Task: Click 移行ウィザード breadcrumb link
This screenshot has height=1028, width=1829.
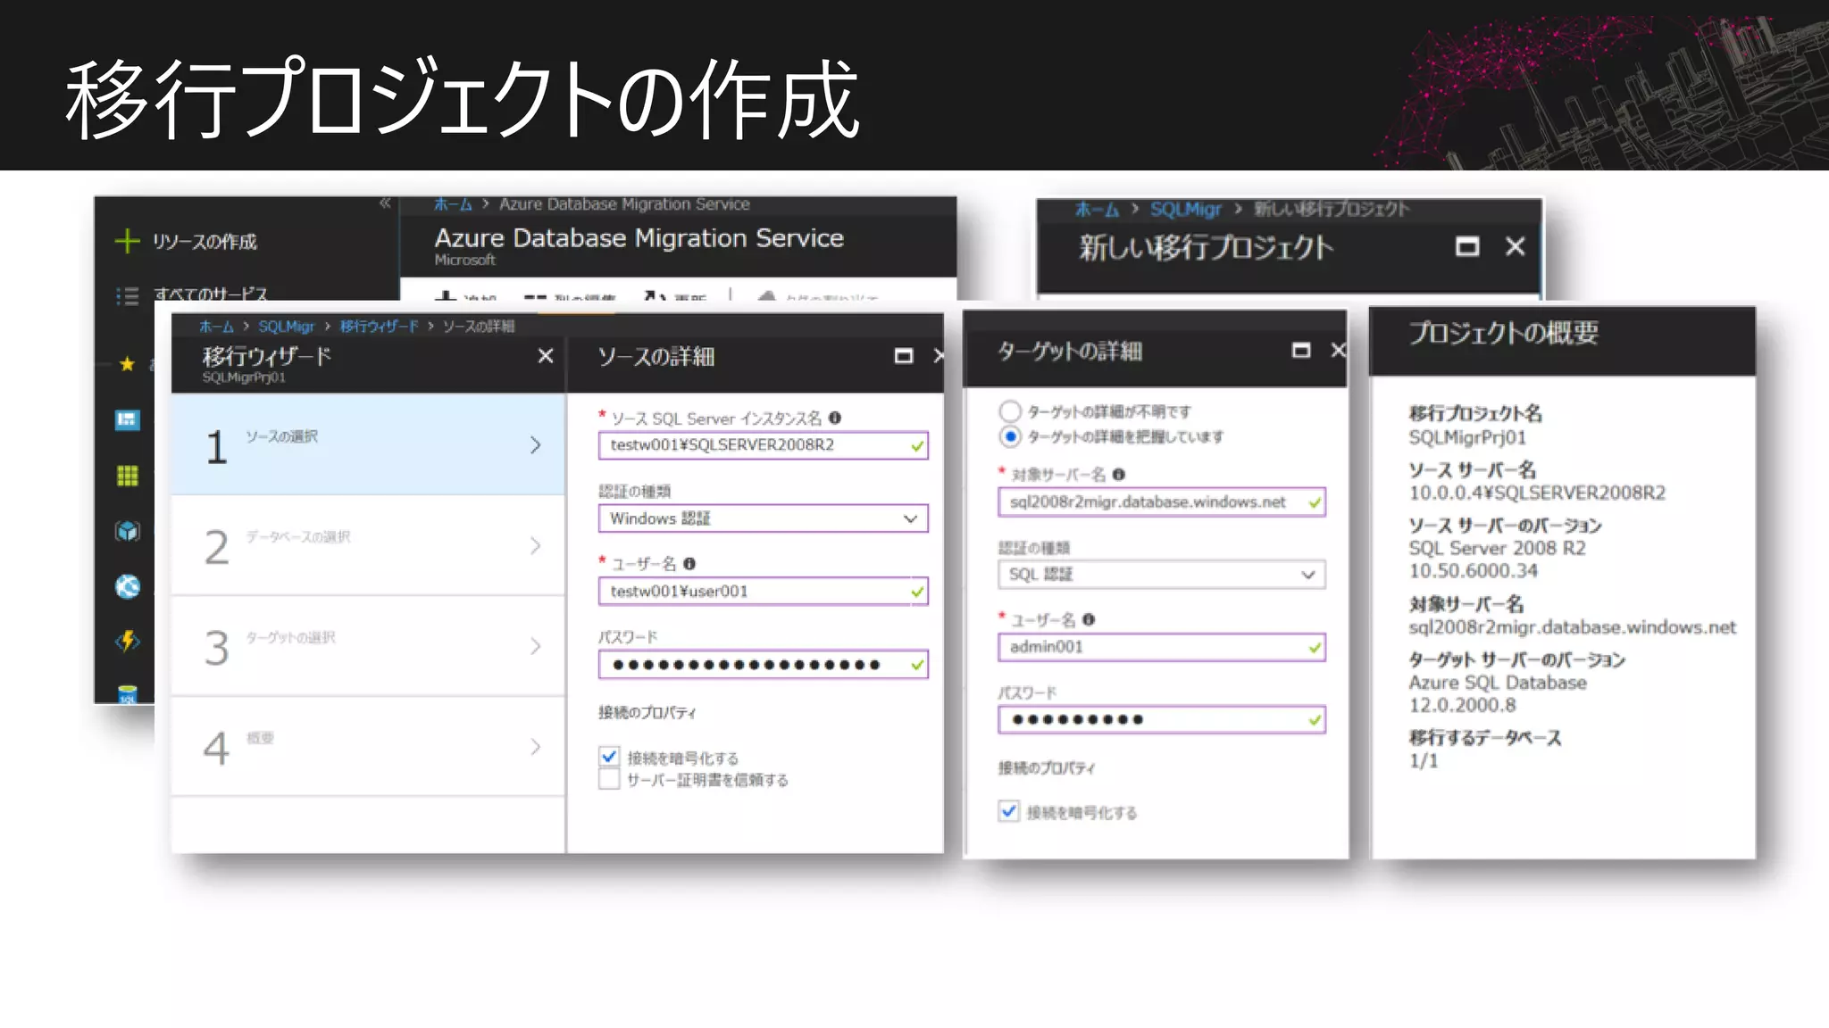Action: 379,327
